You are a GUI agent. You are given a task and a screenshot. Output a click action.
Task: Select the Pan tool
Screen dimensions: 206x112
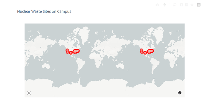tap(164, 5)
